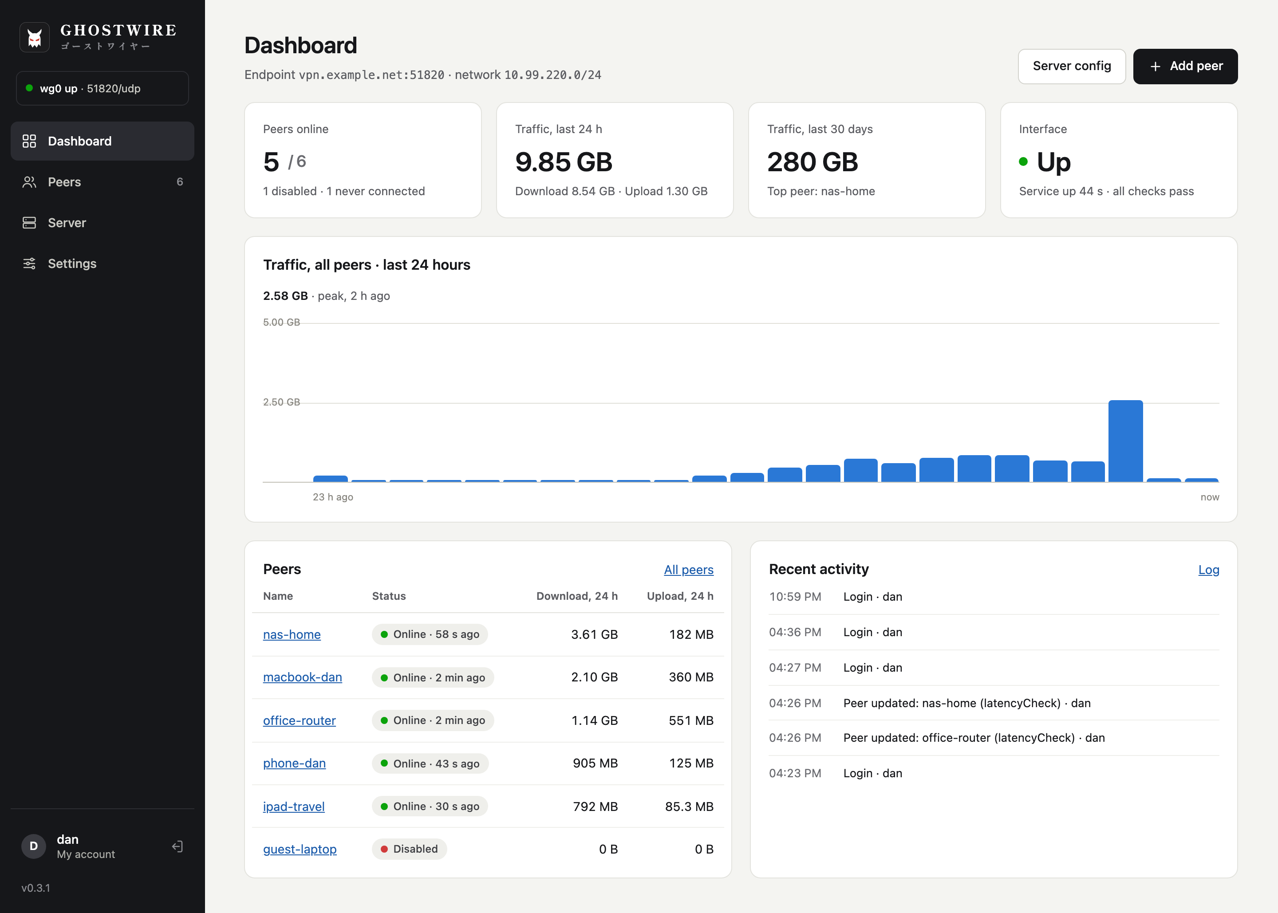The height and width of the screenshot is (913, 1278).
Task: Click the logout icon next to dan
Action: coord(177,846)
